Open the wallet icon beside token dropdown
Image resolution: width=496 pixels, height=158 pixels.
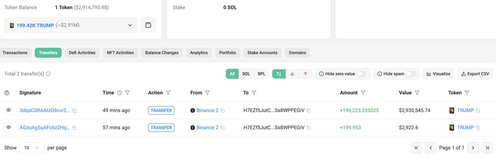click(148, 25)
